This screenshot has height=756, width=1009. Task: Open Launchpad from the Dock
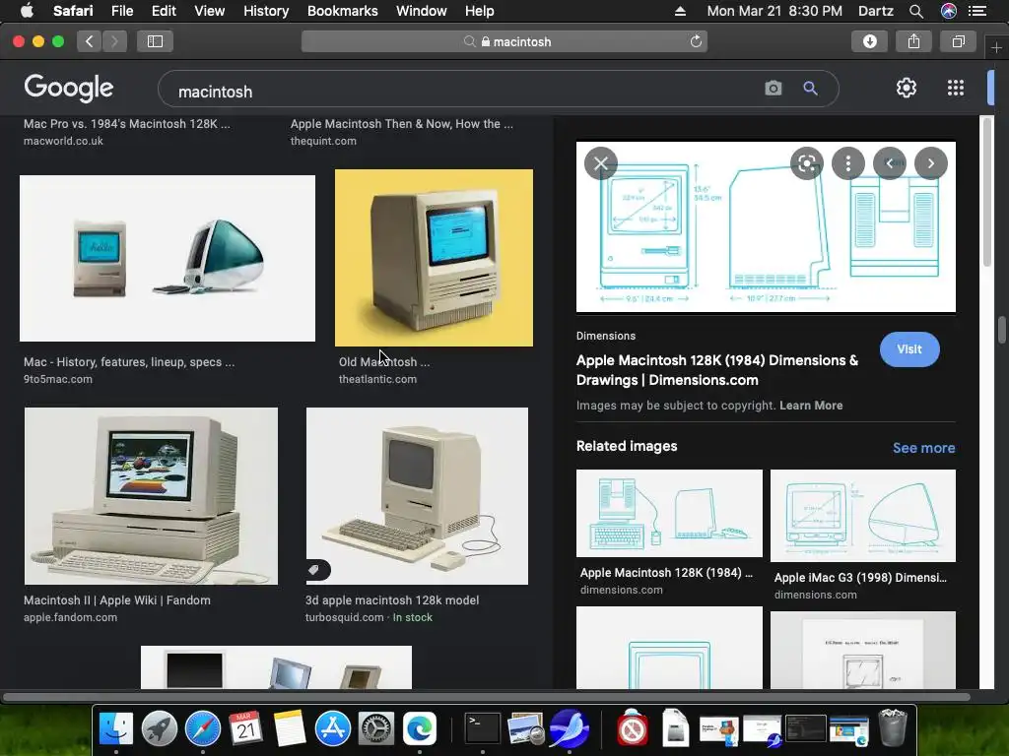pos(160,729)
